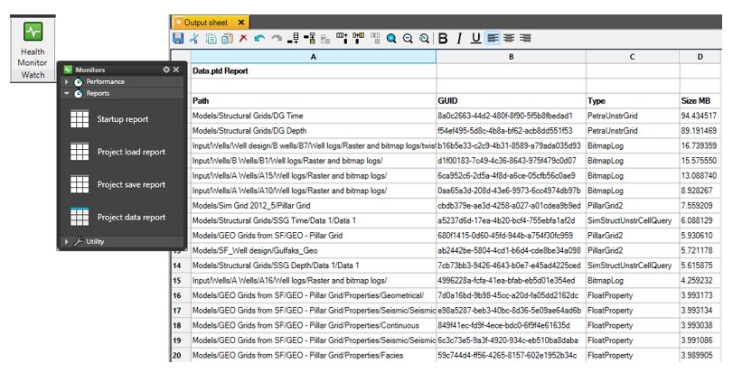This screenshot has height=373, width=733.
Task: Select column A header
Action: tap(314, 57)
